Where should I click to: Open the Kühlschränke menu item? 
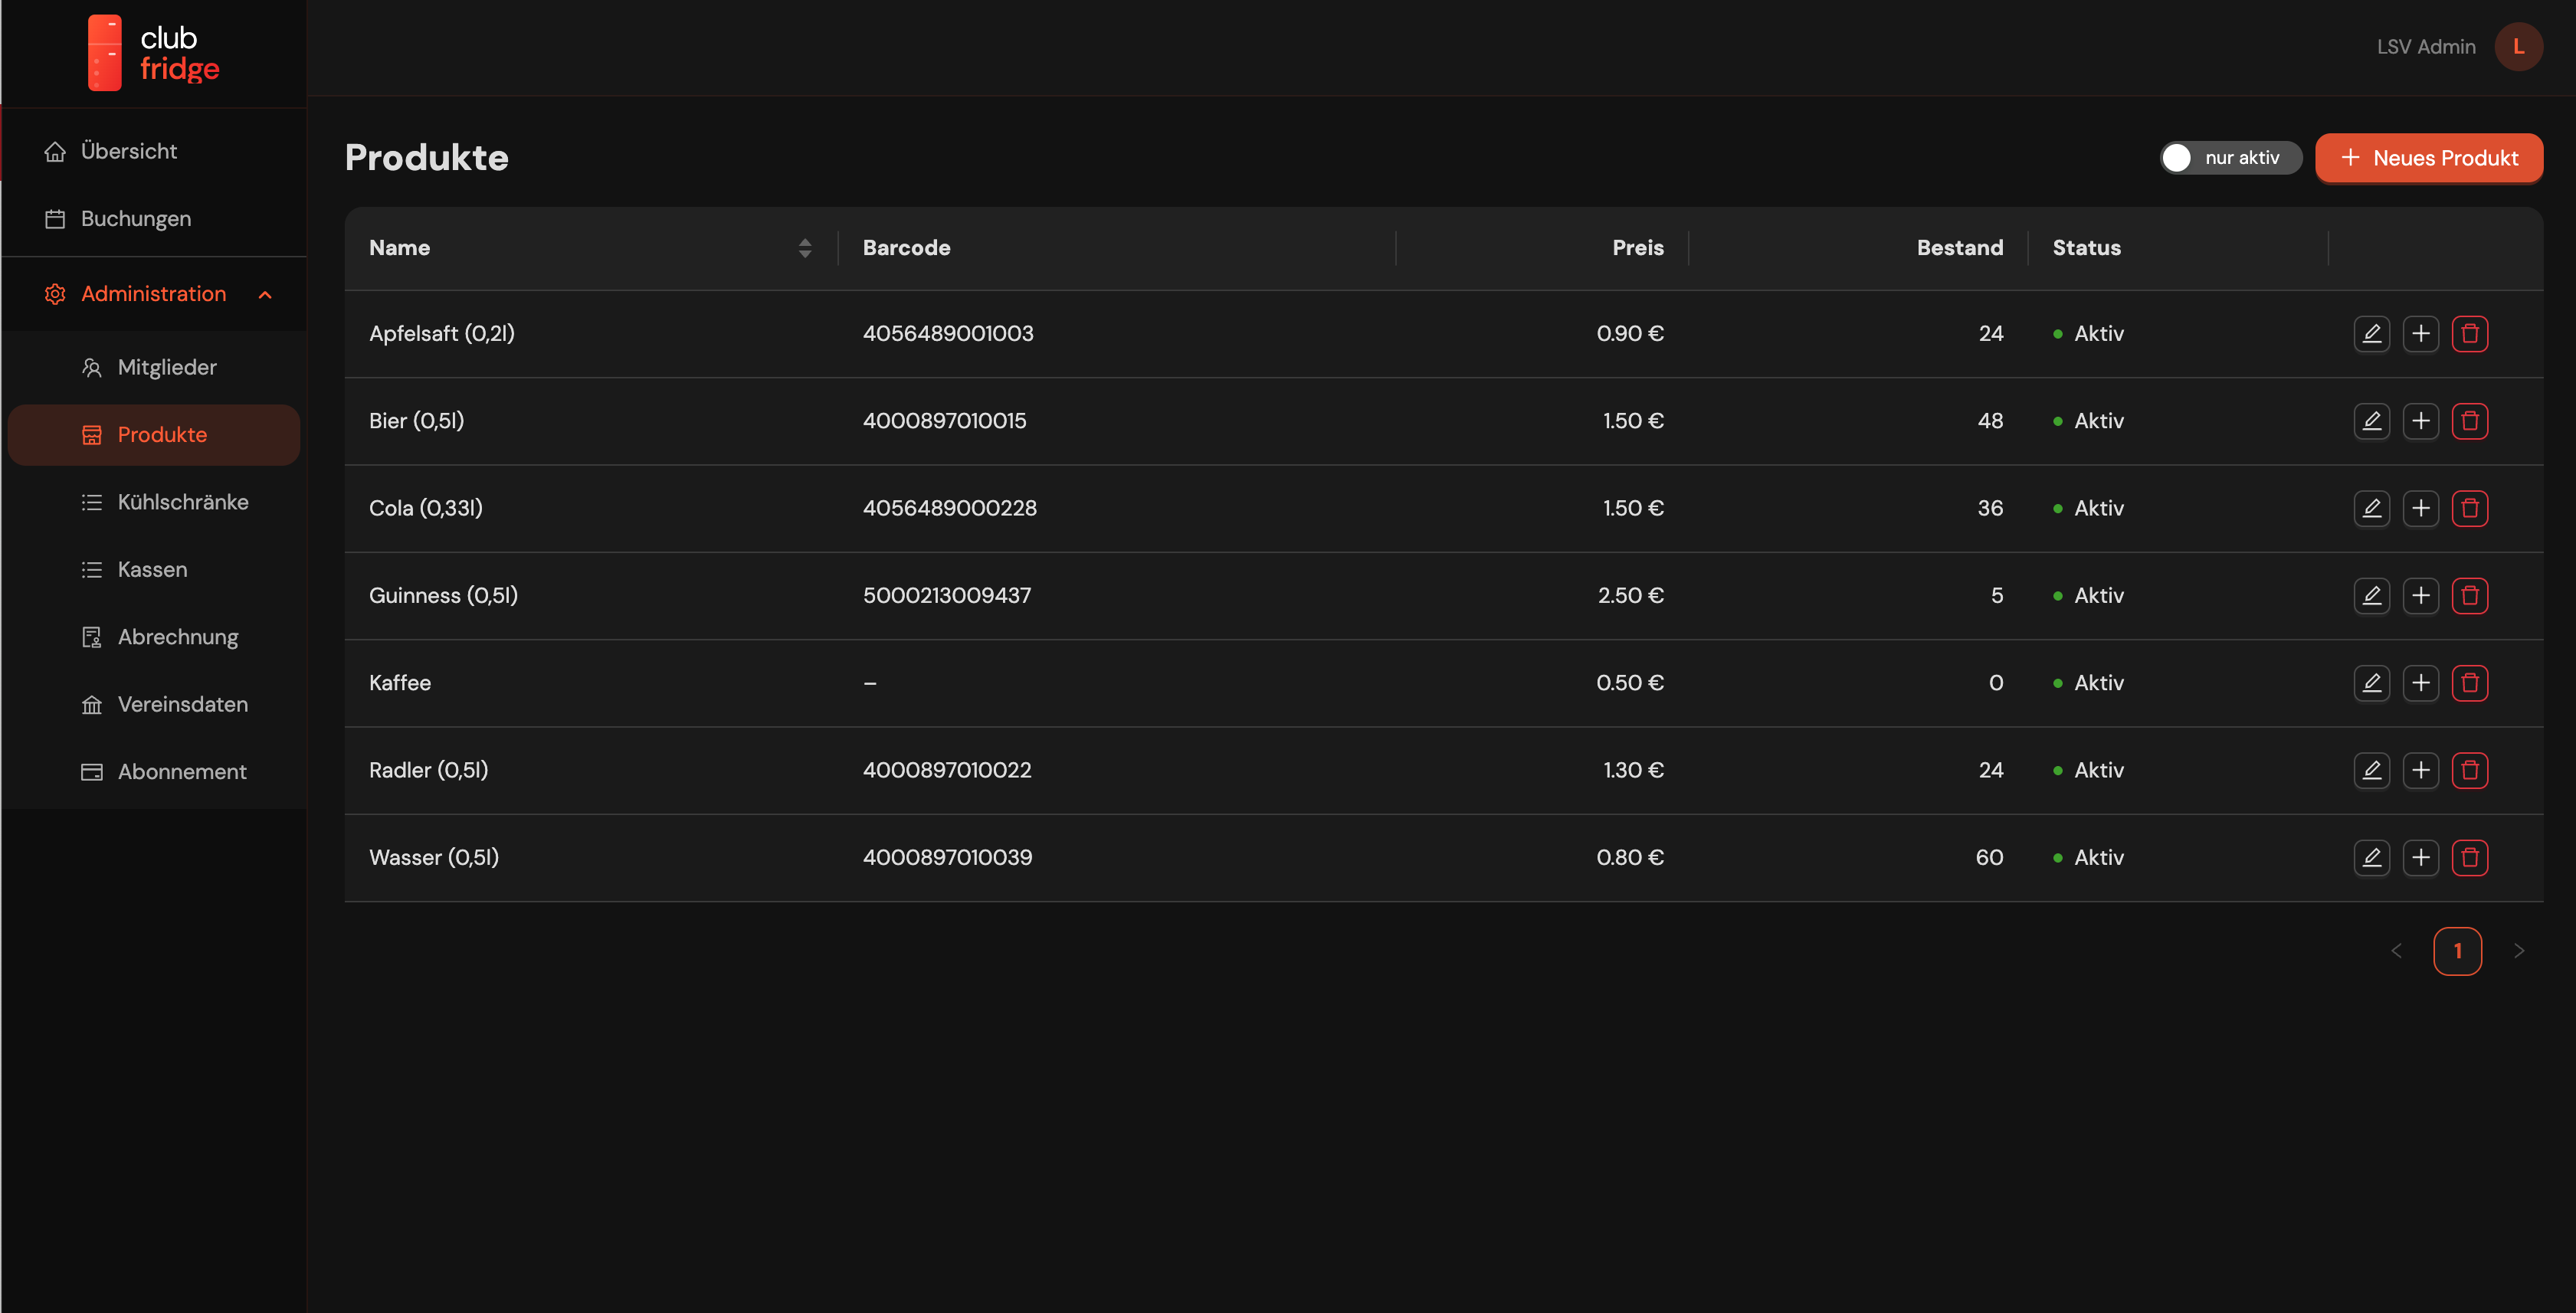(182, 502)
